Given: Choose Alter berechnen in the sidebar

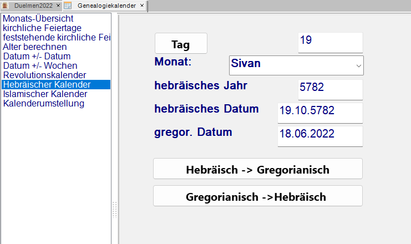Looking at the screenshot, I should click(35, 47).
